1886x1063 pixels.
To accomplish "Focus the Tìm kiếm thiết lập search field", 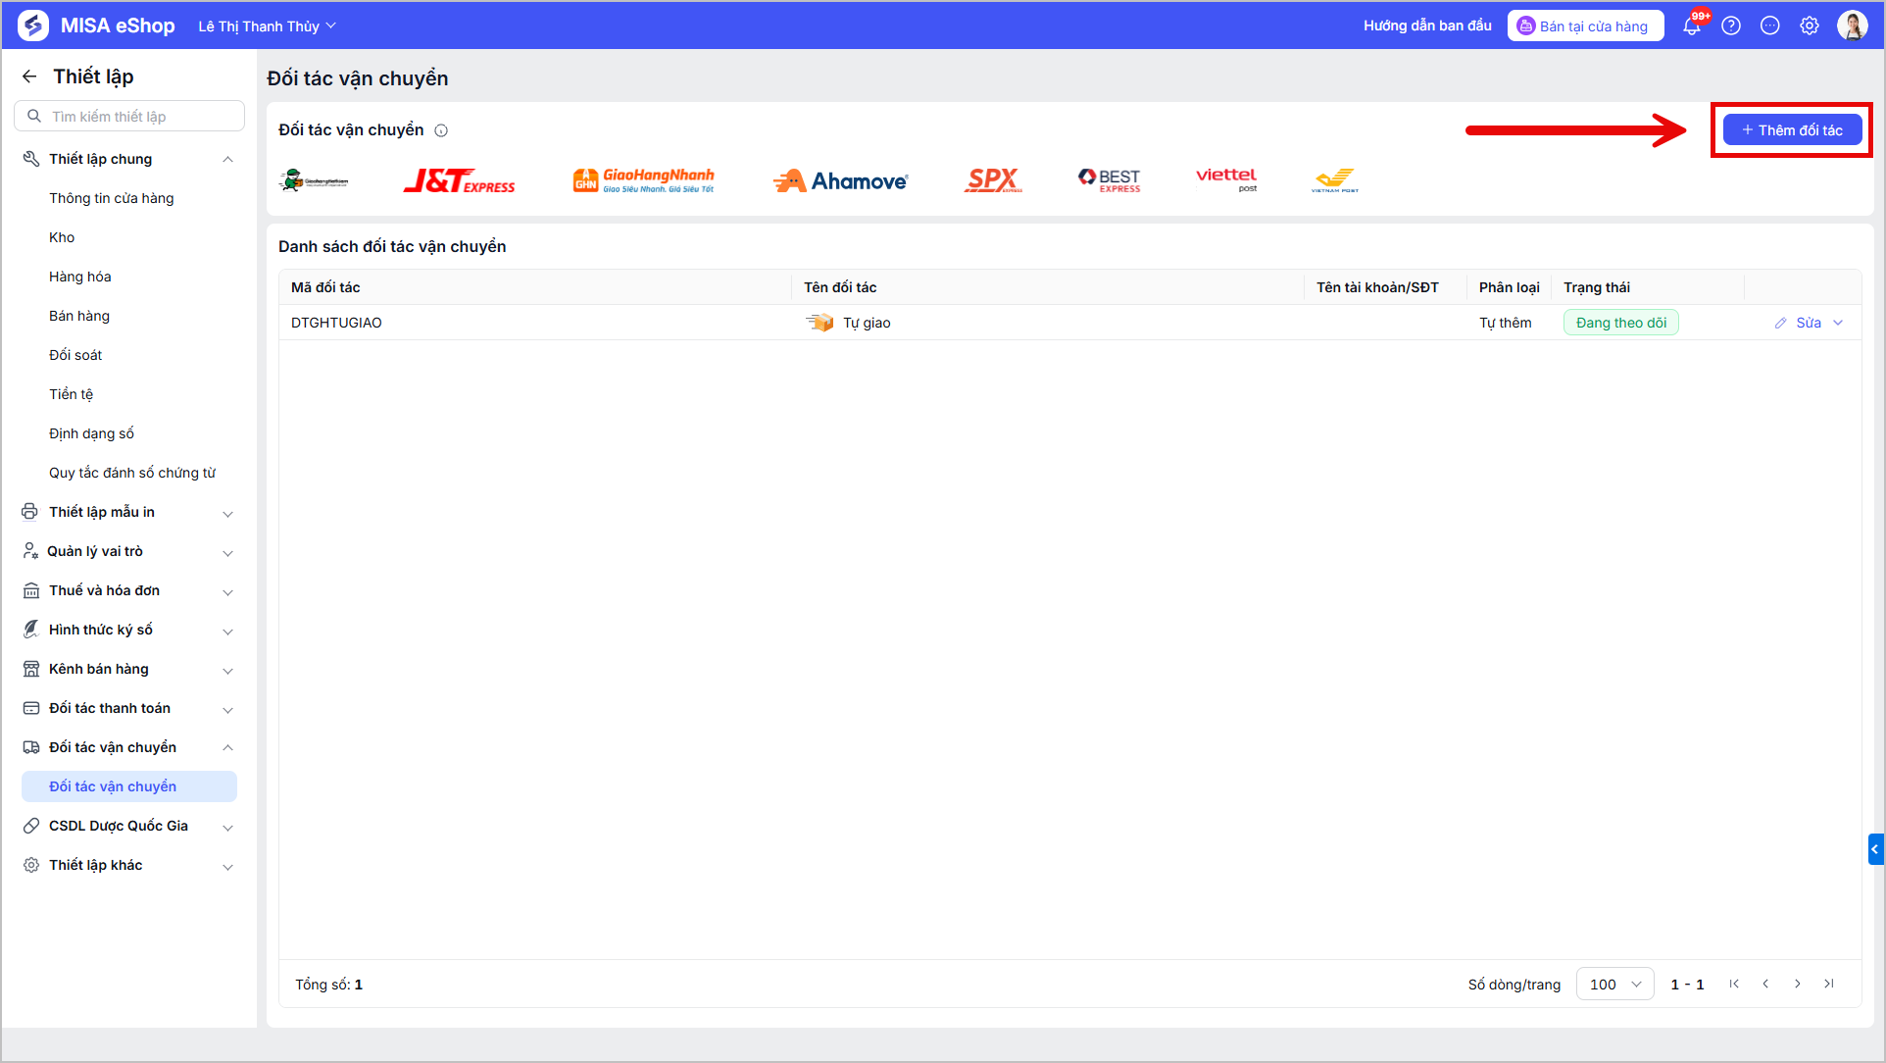I will click(129, 116).
